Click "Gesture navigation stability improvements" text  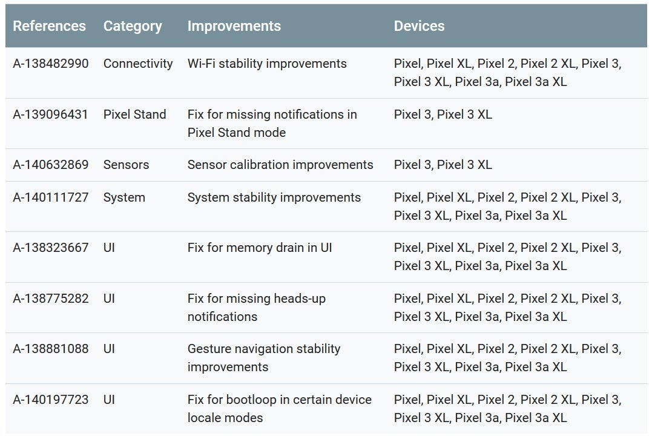click(264, 358)
